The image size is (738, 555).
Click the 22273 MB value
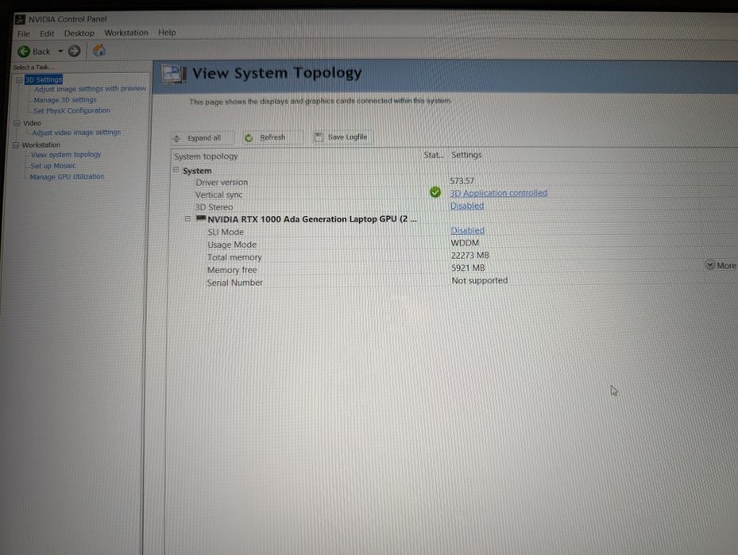click(470, 256)
